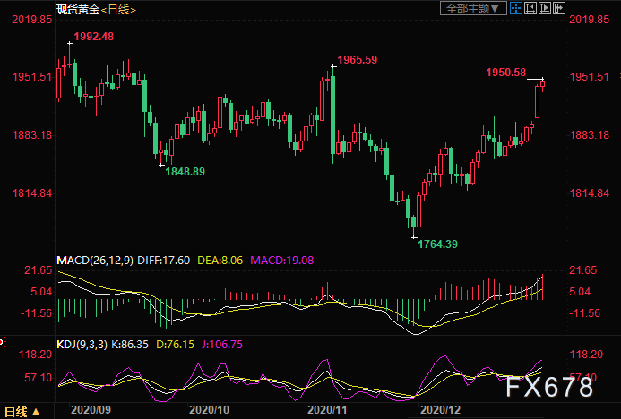This screenshot has height=419, width=621.
Task: Click the export/exit arrow icon
Action: click(559, 8)
